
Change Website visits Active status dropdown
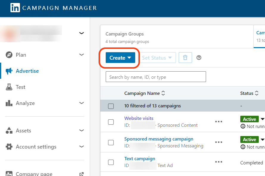point(262,119)
